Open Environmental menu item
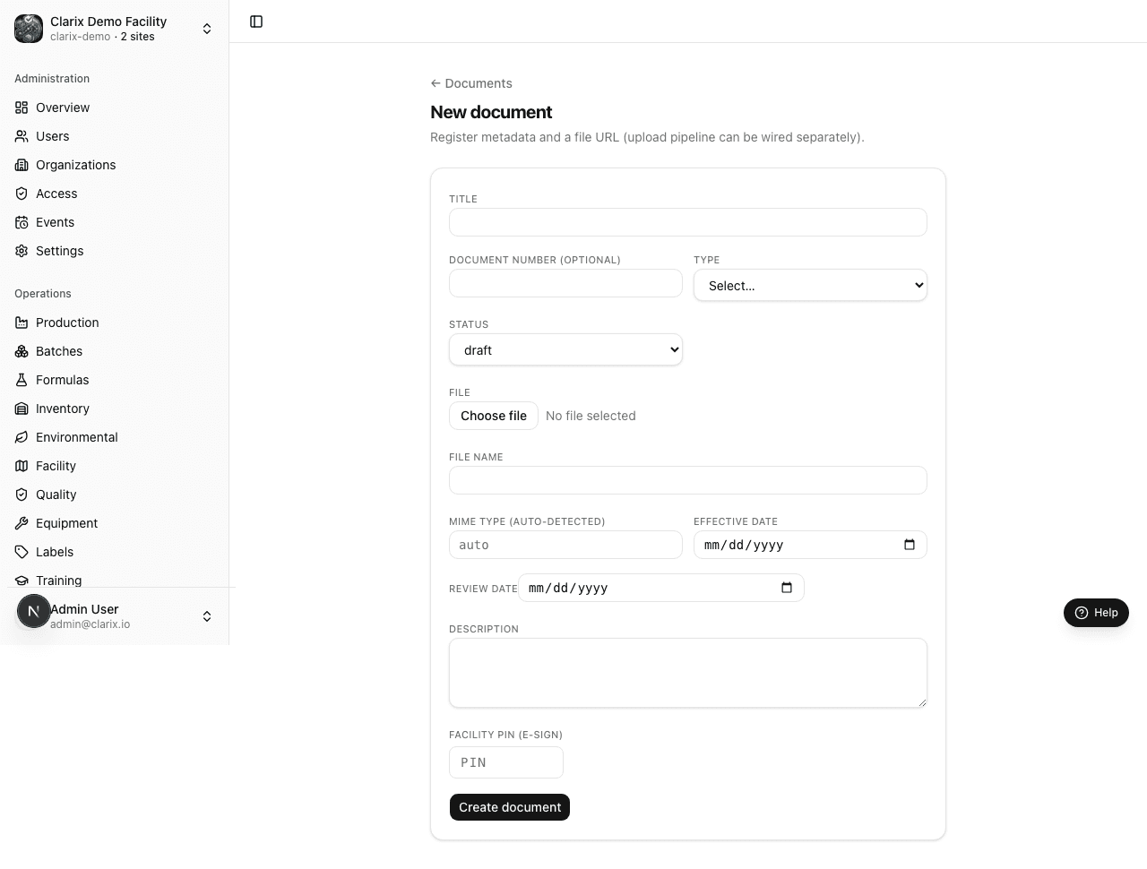Image resolution: width=1147 pixels, height=869 pixels. 115,437
